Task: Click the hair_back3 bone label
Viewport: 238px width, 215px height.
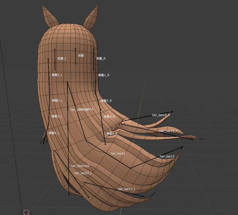Action: [167, 157]
